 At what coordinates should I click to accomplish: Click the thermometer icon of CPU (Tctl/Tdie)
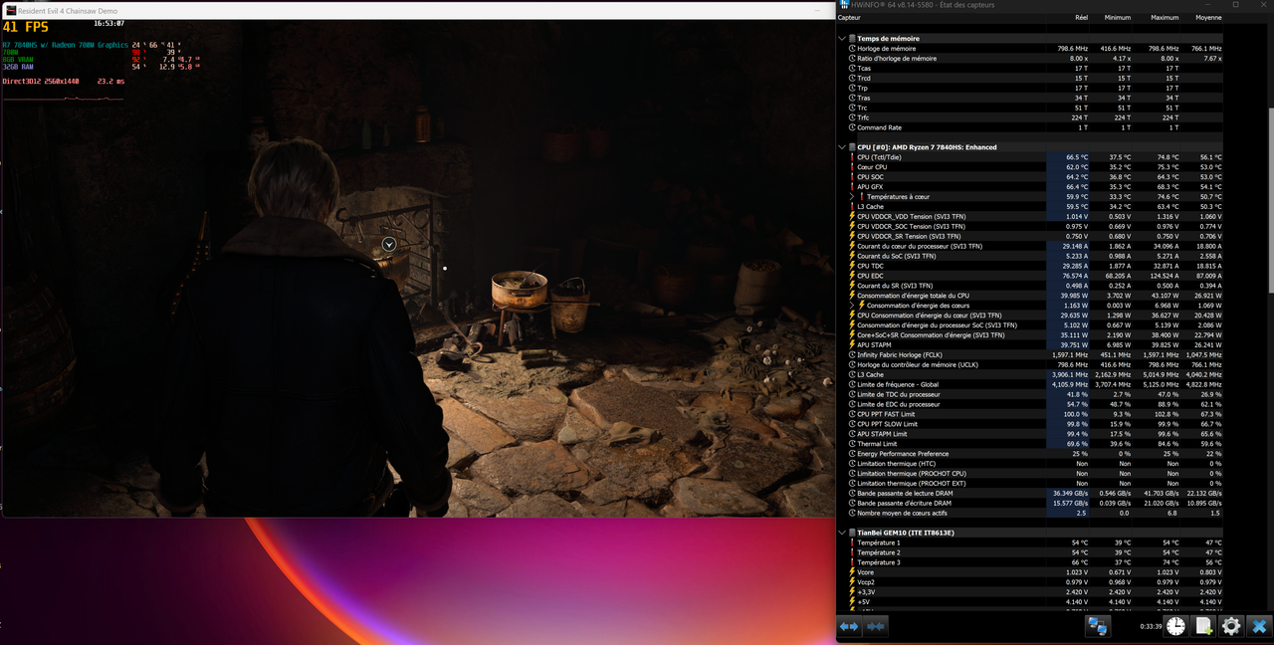tap(852, 157)
